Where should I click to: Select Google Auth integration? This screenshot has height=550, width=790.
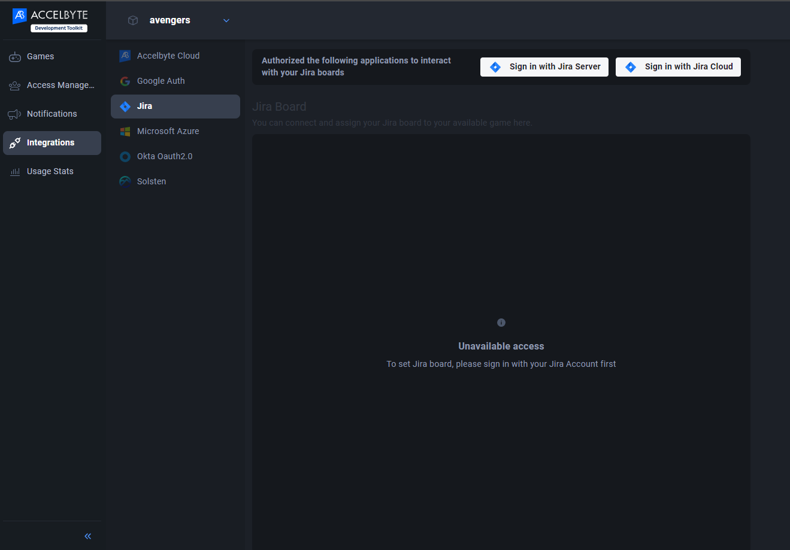pos(175,81)
